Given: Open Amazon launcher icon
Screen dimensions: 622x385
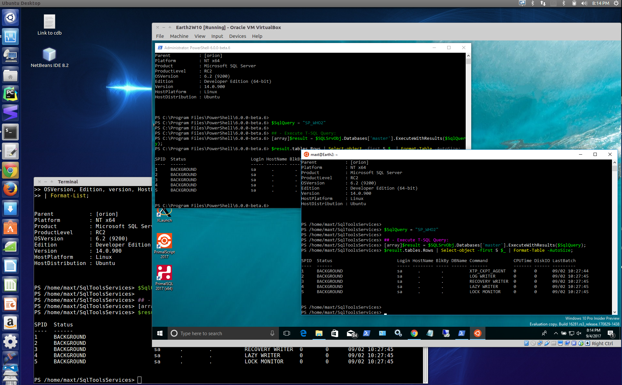Looking at the screenshot, I should coord(10,323).
